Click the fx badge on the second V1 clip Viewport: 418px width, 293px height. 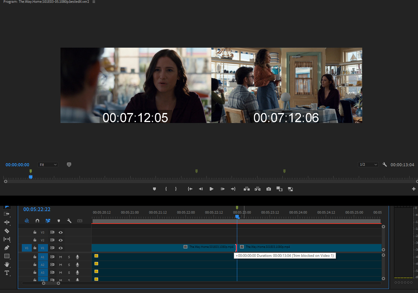242,247
